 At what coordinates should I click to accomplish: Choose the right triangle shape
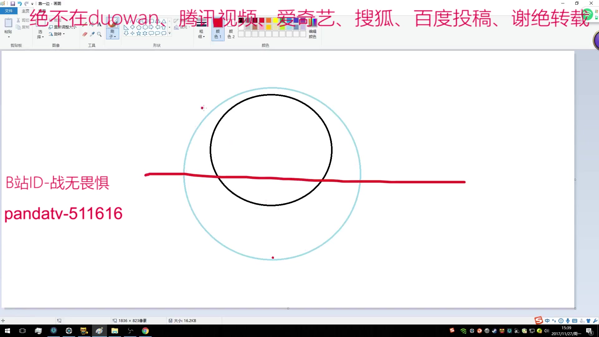[x=126, y=27]
